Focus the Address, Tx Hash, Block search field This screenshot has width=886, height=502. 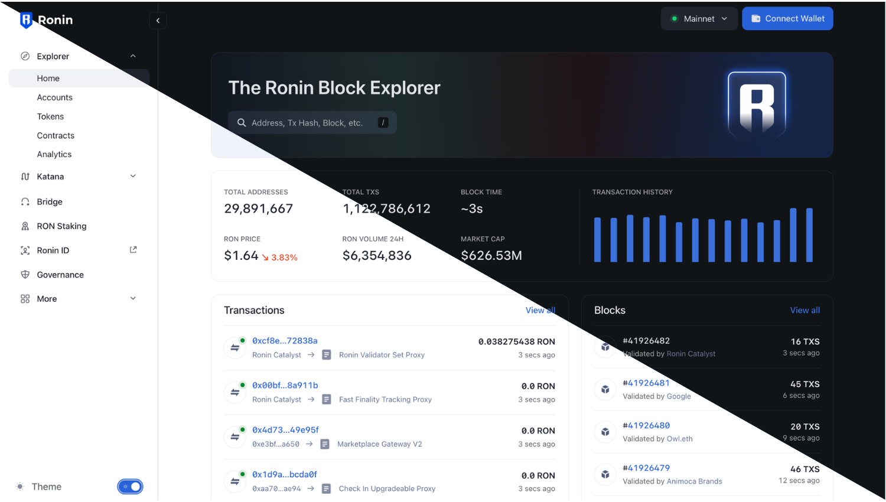pos(312,122)
